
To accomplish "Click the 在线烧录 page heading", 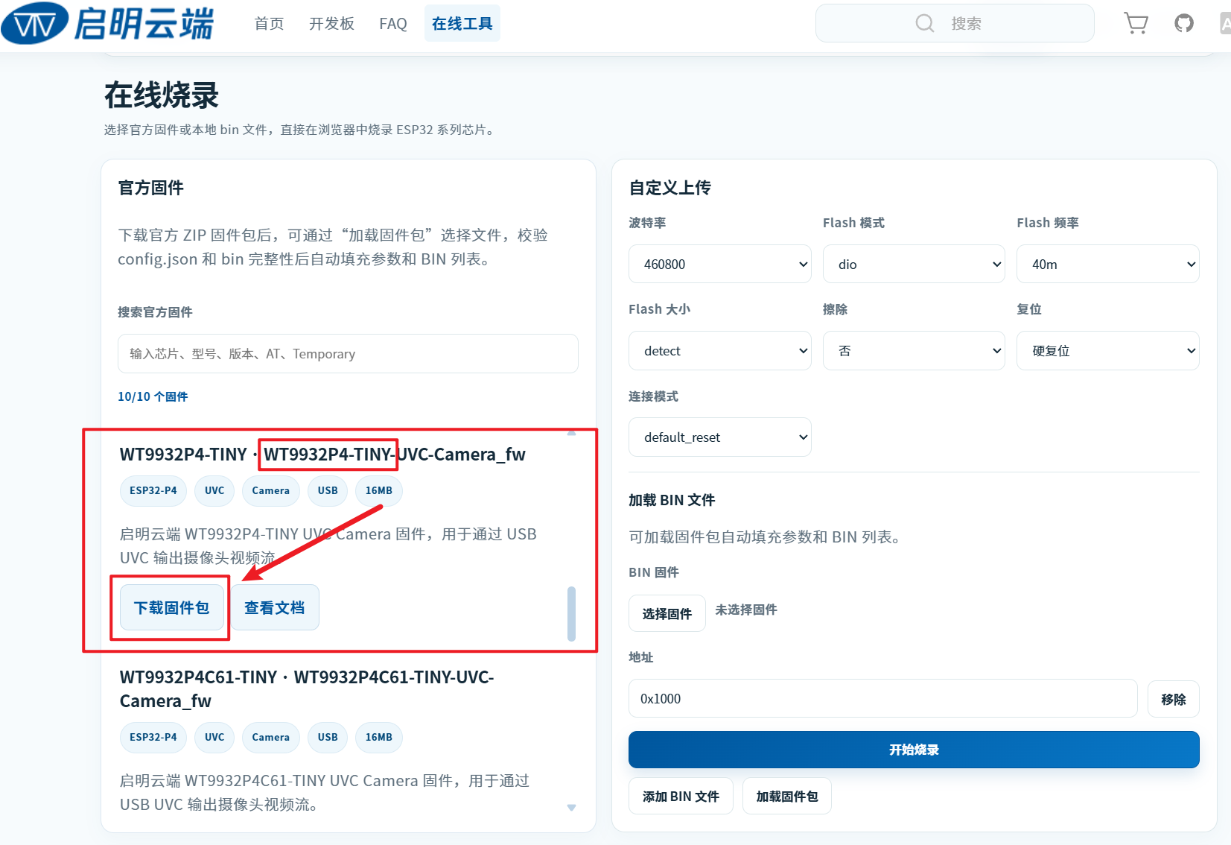I will click(x=162, y=95).
